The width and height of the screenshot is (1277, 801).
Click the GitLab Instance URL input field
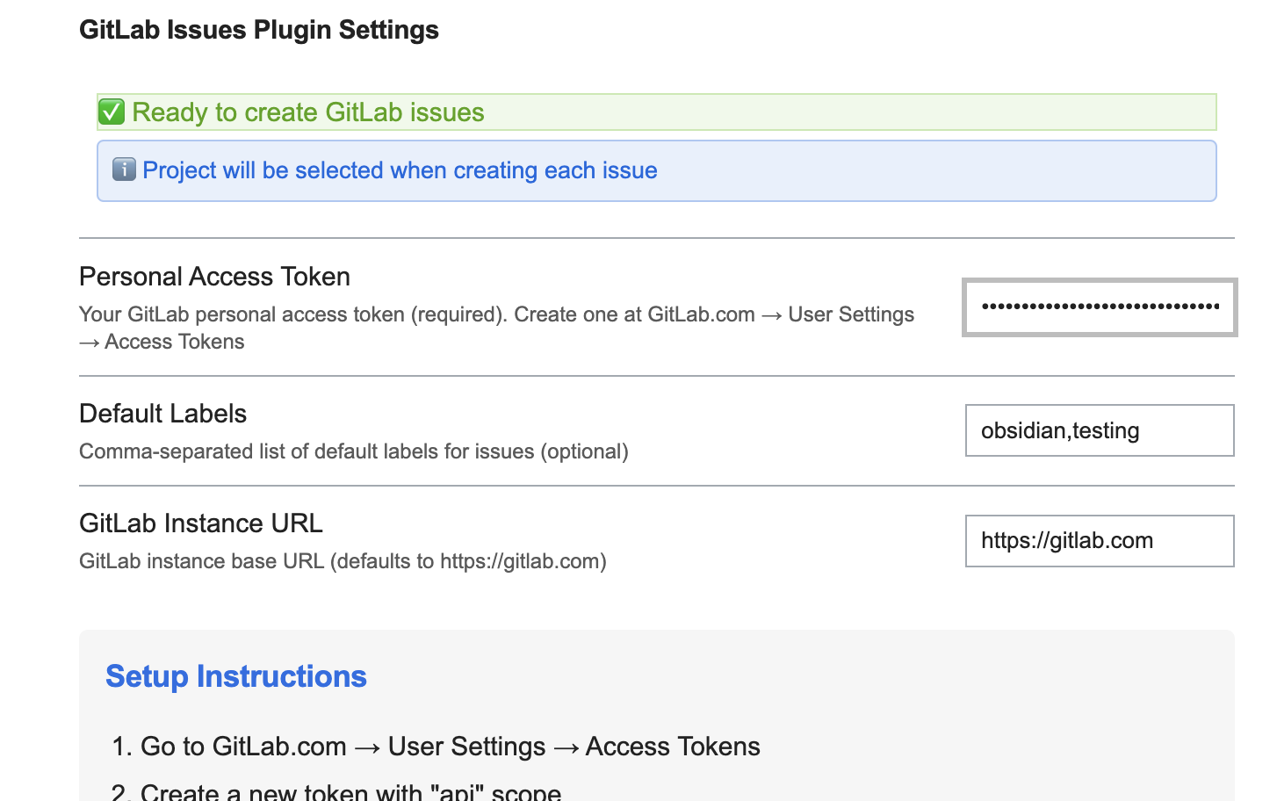1099,541
